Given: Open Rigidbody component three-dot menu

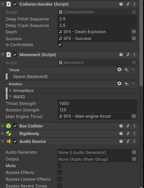Looking at the screenshot, I should (135, 133).
